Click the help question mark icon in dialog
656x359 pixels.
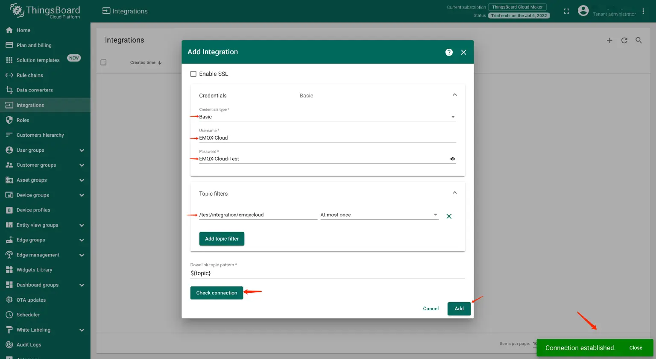point(449,52)
